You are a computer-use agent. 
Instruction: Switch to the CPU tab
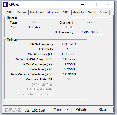[x=9, y=12]
